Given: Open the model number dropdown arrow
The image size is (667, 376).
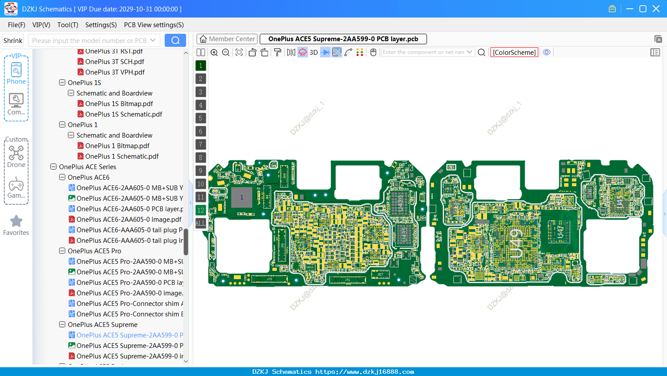Looking at the screenshot, I should (x=153, y=40).
